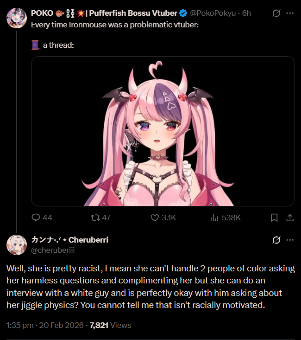Click the blue verified badge next to POKO
Image resolution: width=301 pixels, height=340 pixels.
tap(183, 13)
